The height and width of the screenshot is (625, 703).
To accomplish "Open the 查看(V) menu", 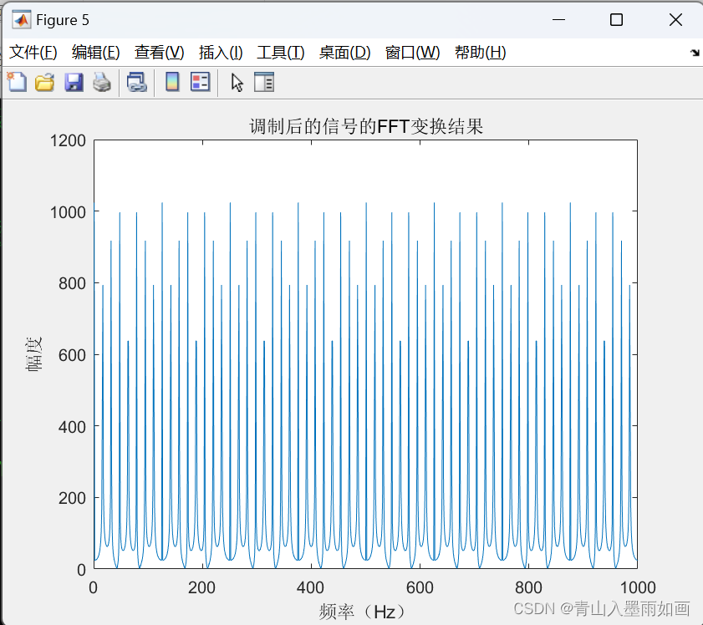I will (x=158, y=52).
